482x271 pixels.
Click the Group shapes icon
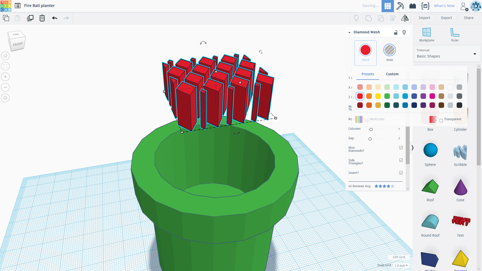pyautogui.click(x=369, y=18)
